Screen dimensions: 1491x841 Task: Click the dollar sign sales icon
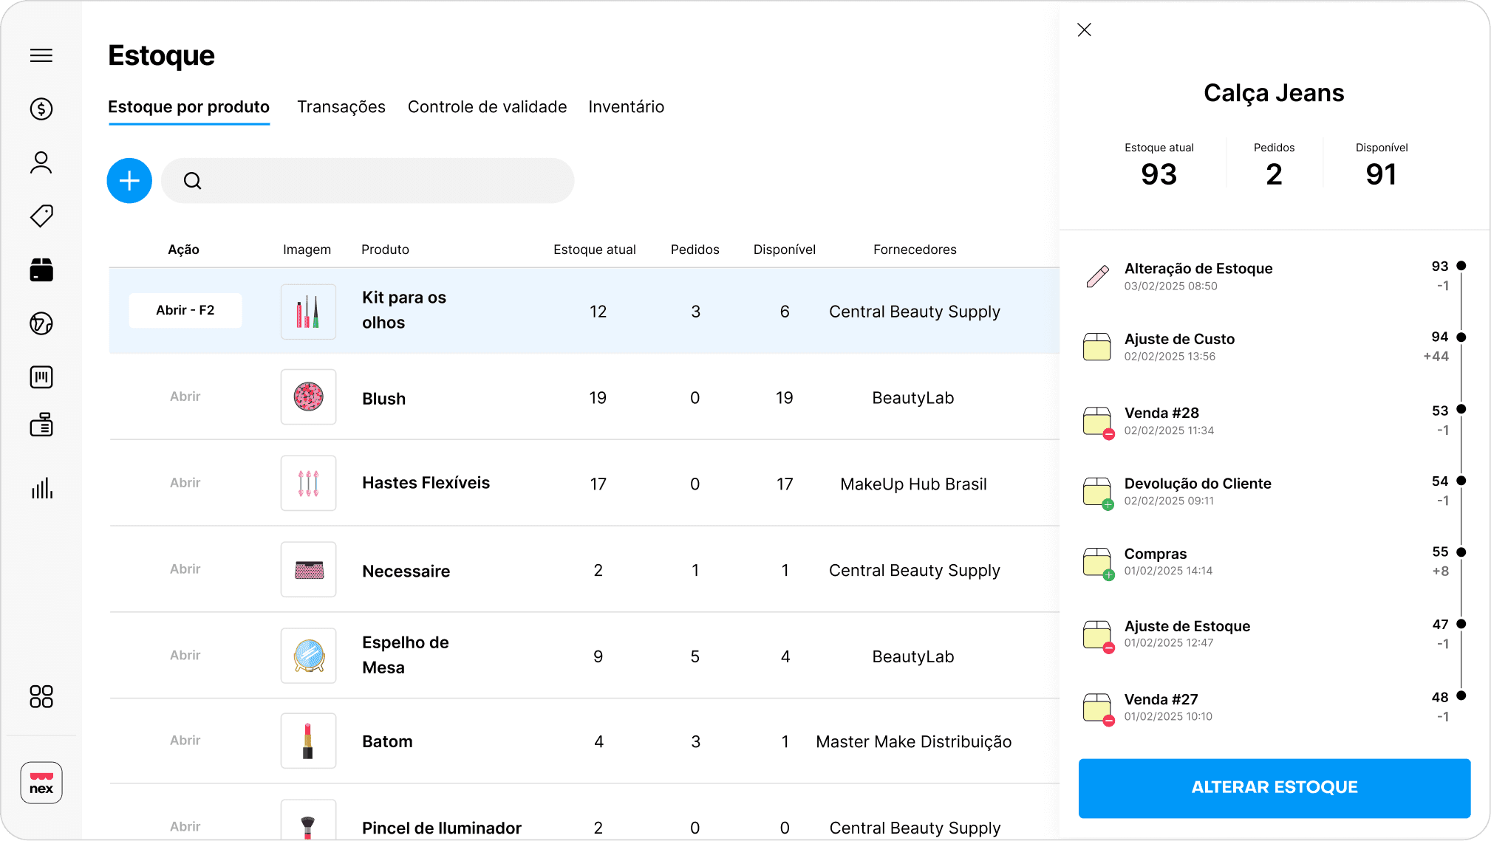[x=41, y=109]
